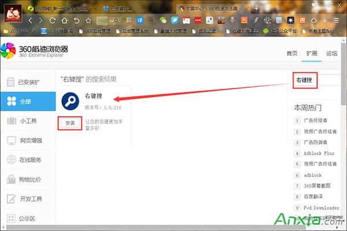
Task: Open the browser hamburger menu
Action: pyautogui.click(x=336, y=20)
